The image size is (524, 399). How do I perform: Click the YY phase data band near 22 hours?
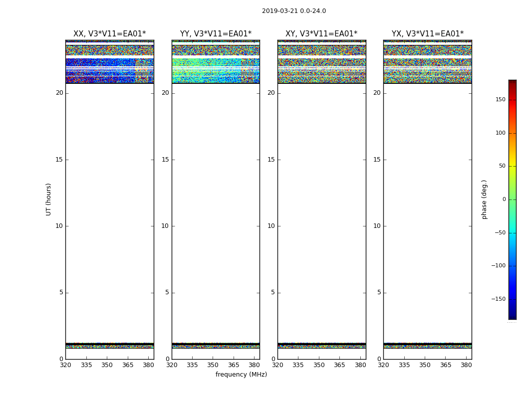216,70
